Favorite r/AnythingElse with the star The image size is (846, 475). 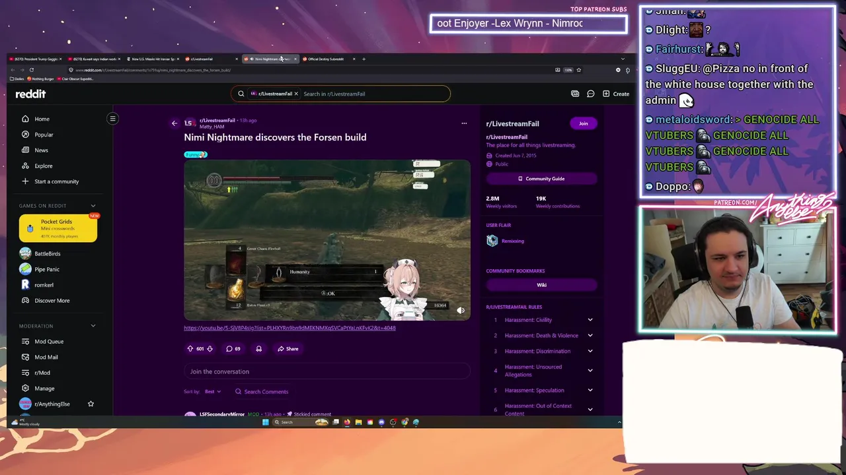[x=91, y=404]
